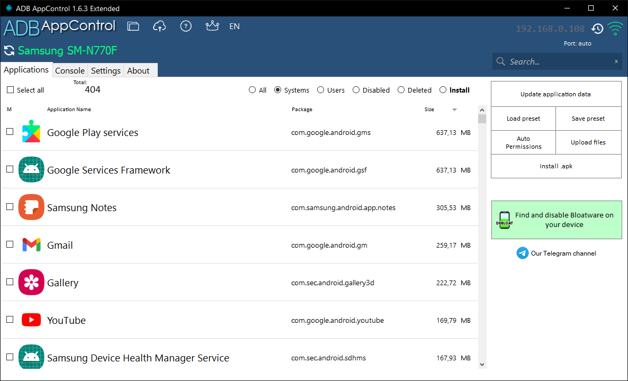628x381 pixels.
Task: Click the Auto Permissions button
Action: [523, 142]
